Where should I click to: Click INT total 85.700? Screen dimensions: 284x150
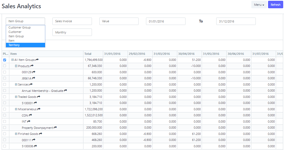[98, 121]
